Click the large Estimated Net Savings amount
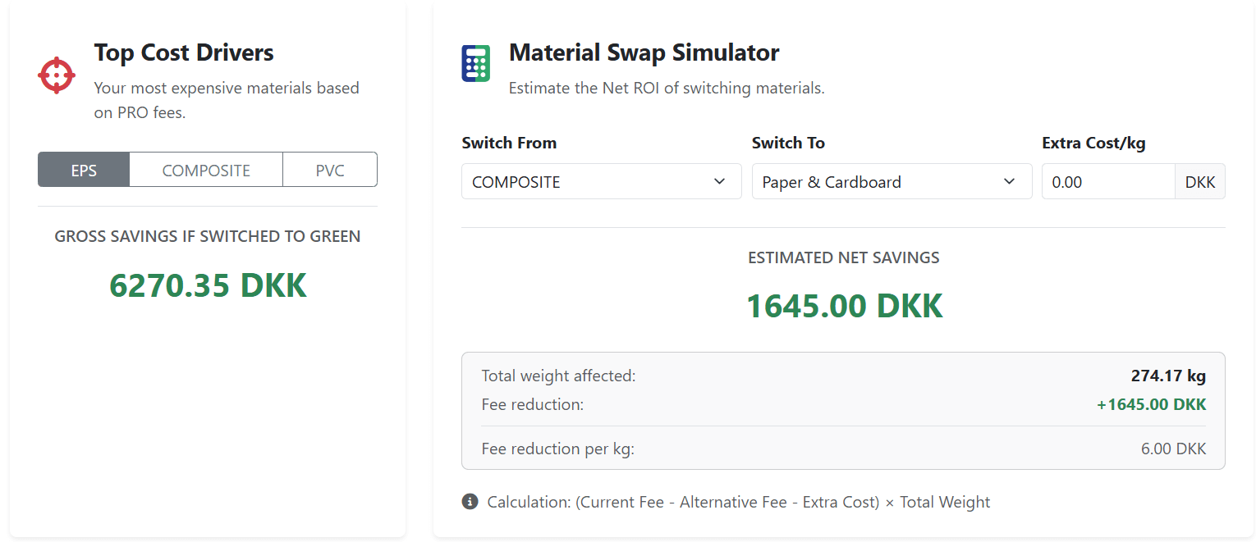Screen dimensions: 1256x542 tap(844, 306)
